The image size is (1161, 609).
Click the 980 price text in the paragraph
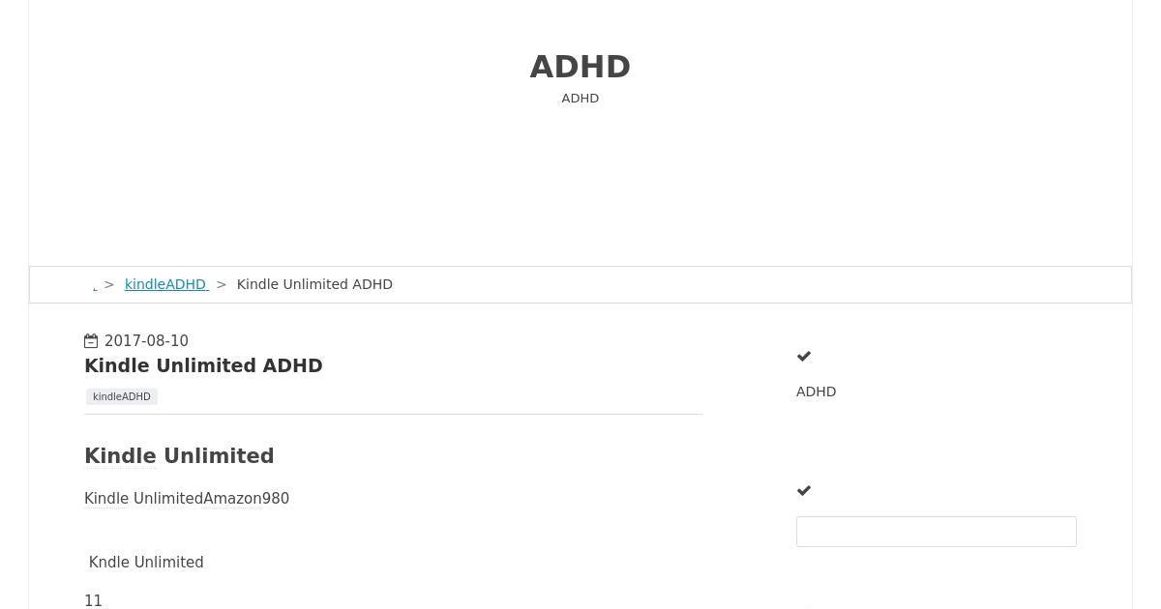click(276, 499)
